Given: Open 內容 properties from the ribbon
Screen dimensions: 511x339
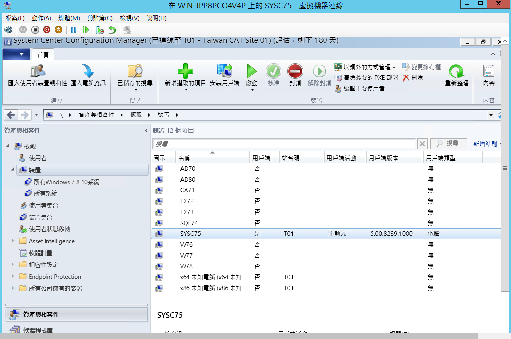Looking at the screenshot, I should 489,75.
